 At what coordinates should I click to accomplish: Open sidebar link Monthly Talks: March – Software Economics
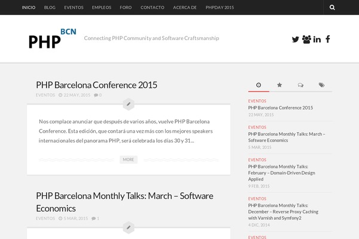[287, 137]
